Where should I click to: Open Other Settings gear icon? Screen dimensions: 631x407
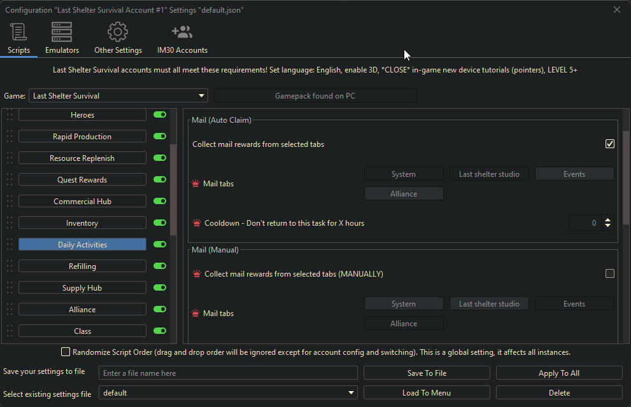tap(118, 32)
